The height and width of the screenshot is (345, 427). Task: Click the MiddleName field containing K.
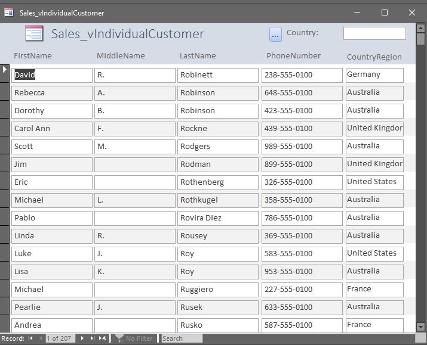click(x=135, y=272)
